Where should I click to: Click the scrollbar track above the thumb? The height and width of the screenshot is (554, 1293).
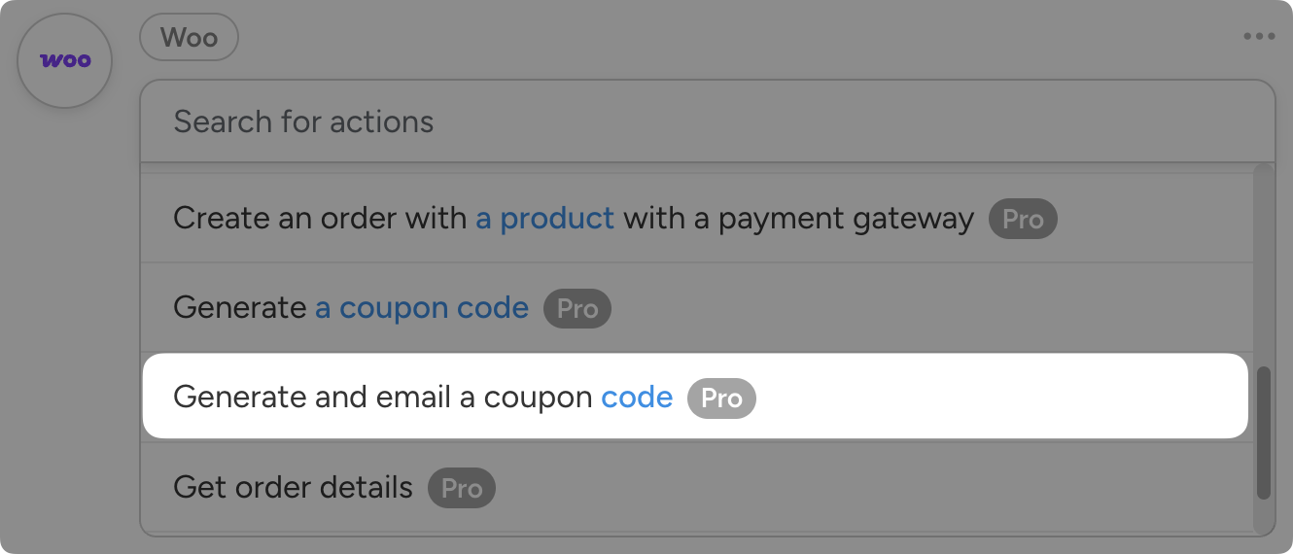[x=1263, y=262]
